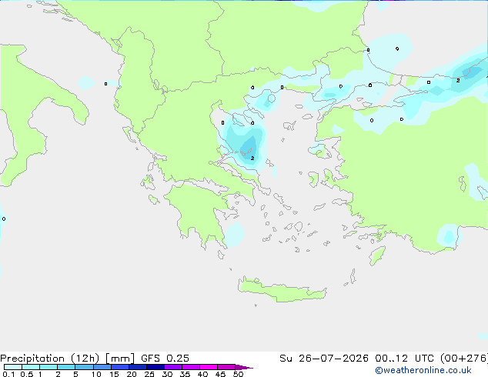The width and height of the screenshot is (488, 377).
Task: Click the '40' legend scale label
Action: [202, 374]
